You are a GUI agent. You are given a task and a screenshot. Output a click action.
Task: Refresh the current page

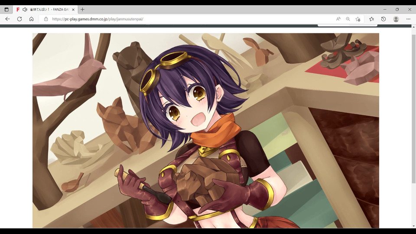pyautogui.click(x=19, y=19)
